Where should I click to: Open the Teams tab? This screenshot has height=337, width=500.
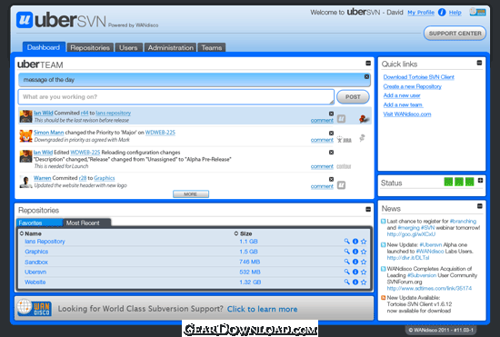(212, 47)
